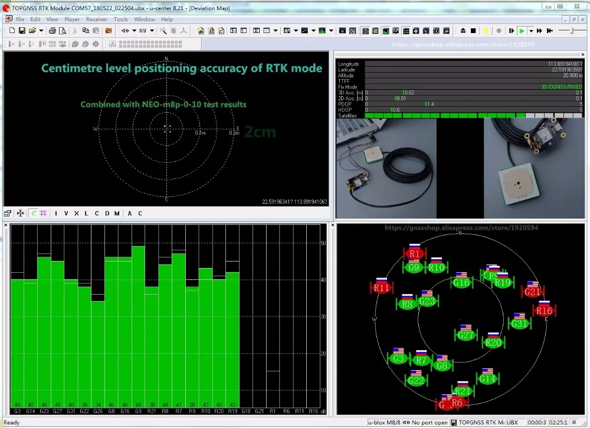
Task: Open the Receiver menu
Action: 96,19
